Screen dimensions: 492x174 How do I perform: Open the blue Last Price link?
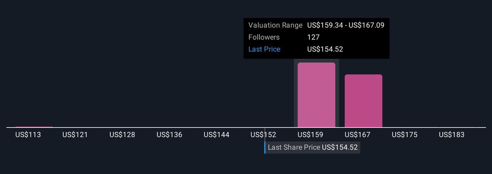pos(264,49)
